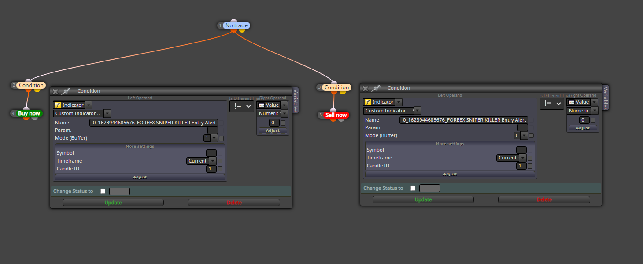Click the Indicator function icon in left panel
The width and height of the screenshot is (643, 264).
57,105
